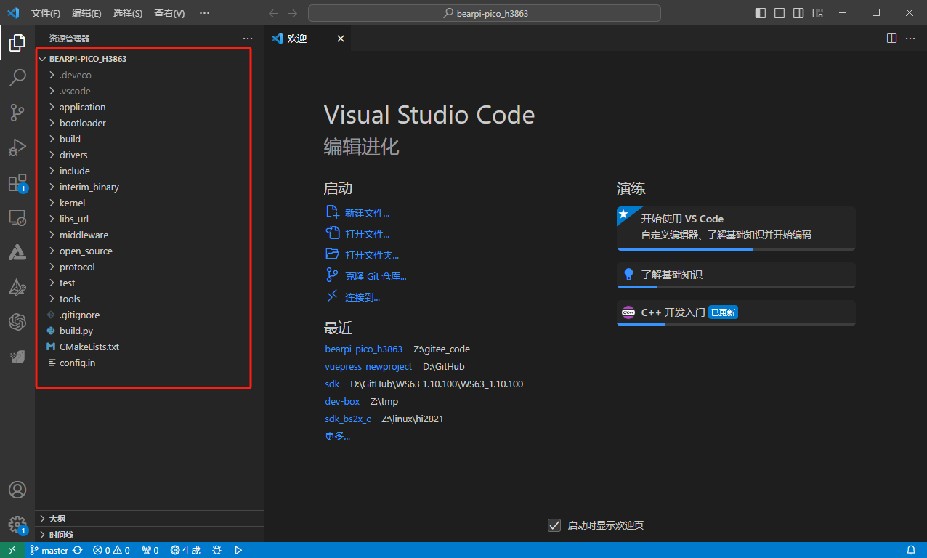Screen dimensions: 927x558
Task: Click the 新建文件... link
Action: coord(367,213)
